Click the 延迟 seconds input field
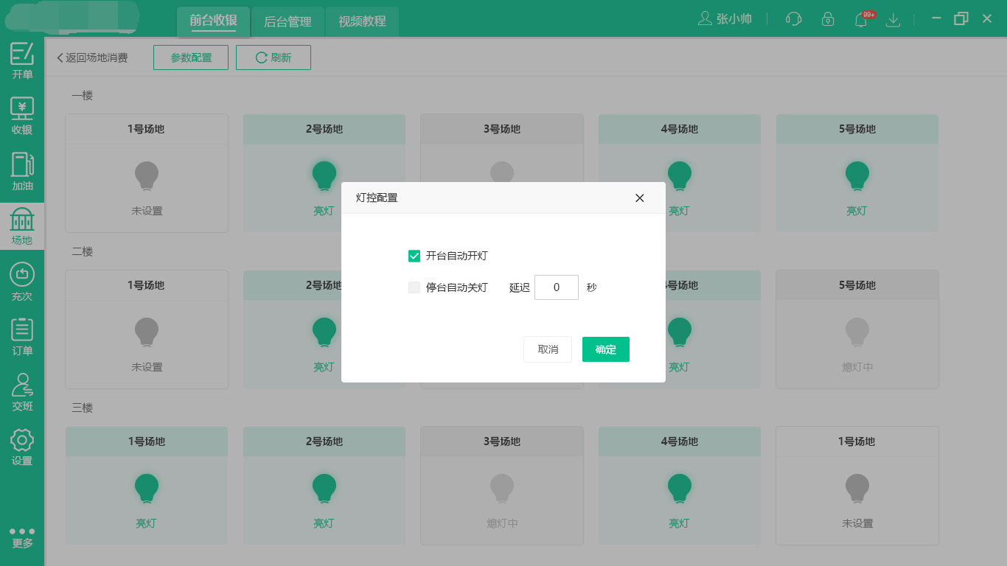 coord(556,287)
